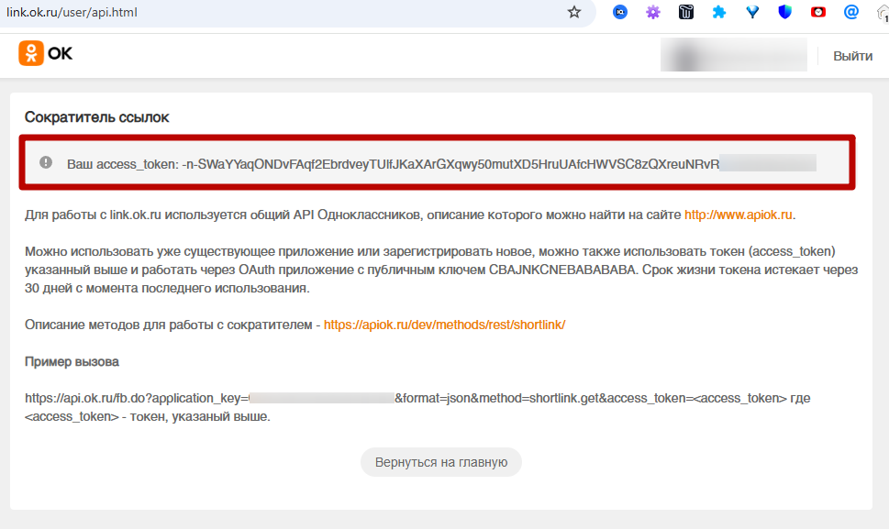Click the Сократитель ссылок heading
The image size is (889, 529).
(97, 117)
